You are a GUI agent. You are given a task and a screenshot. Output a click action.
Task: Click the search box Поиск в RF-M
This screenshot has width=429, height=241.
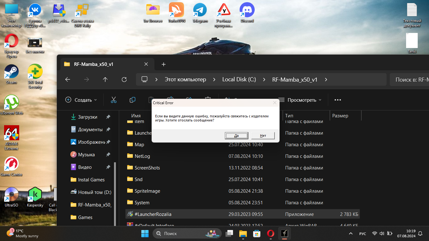pos(409,79)
